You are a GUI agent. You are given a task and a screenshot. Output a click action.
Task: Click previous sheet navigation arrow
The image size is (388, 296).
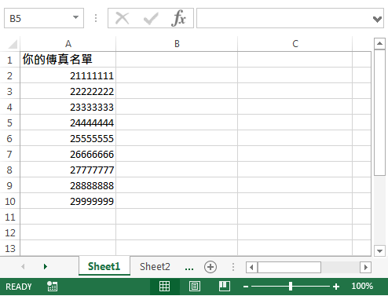click(23, 266)
